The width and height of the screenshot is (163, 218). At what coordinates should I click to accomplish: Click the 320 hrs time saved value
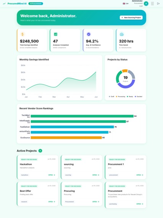pyautogui.click(x=126, y=41)
